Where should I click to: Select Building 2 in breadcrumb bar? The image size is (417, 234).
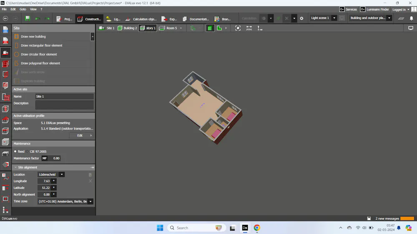coord(127,28)
